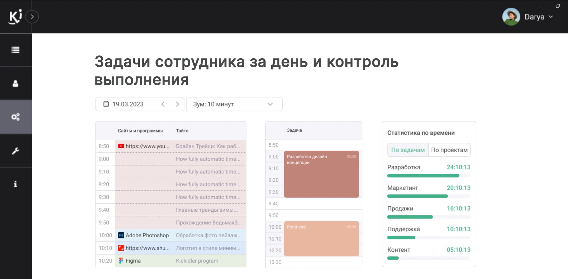The image size is (568, 279).
Task: Switch to the 'По проектам' tab
Action: pos(449,150)
